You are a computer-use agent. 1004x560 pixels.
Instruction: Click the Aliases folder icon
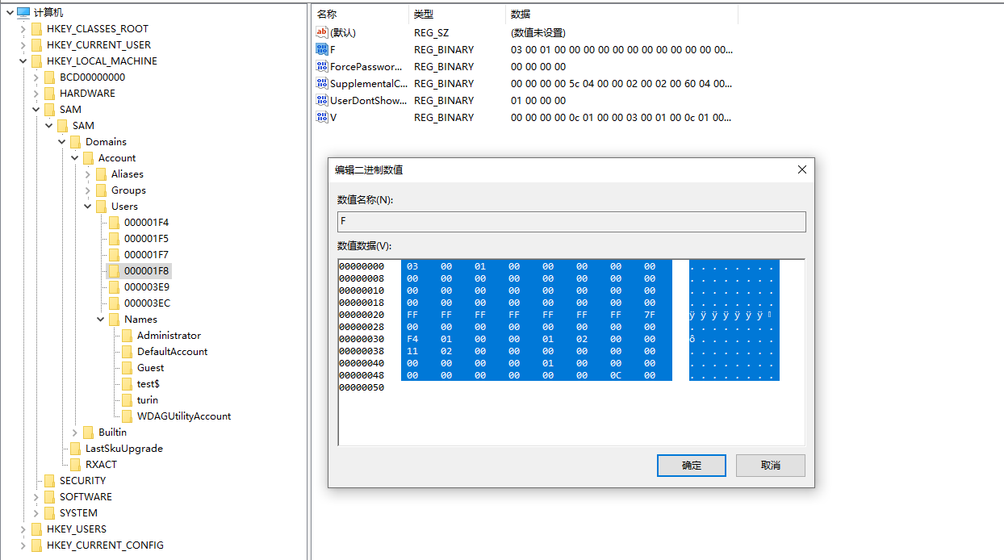pos(101,173)
